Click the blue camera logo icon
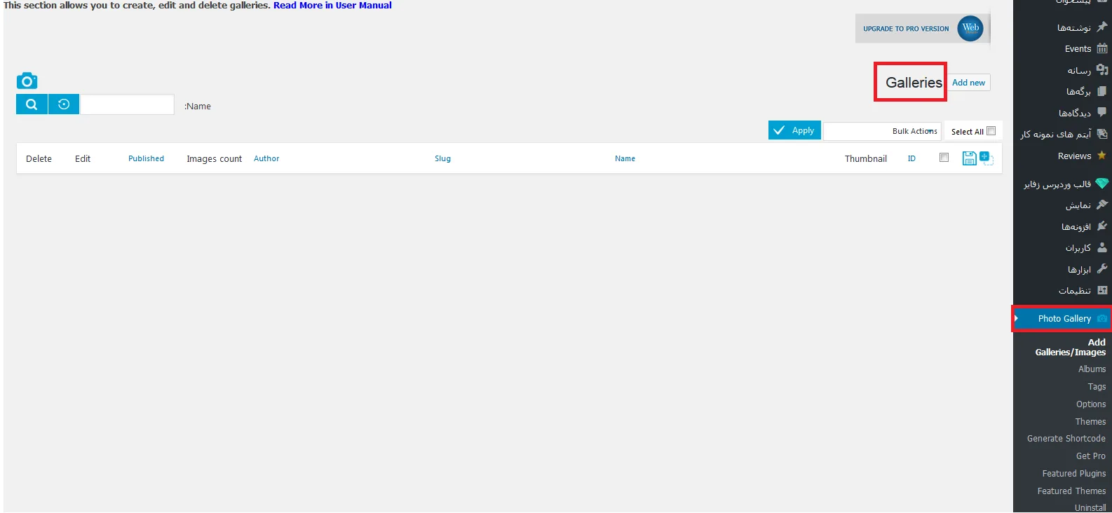Image resolution: width=1112 pixels, height=513 pixels. pos(27,81)
